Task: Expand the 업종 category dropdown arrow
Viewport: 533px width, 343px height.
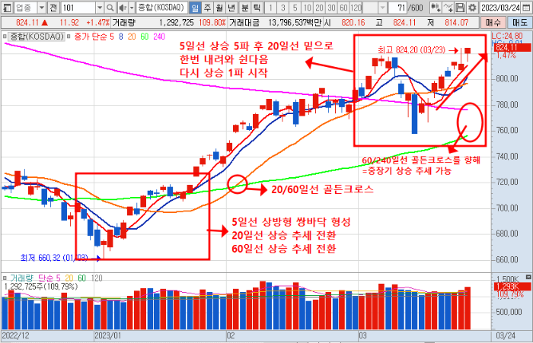Action: point(41,8)
